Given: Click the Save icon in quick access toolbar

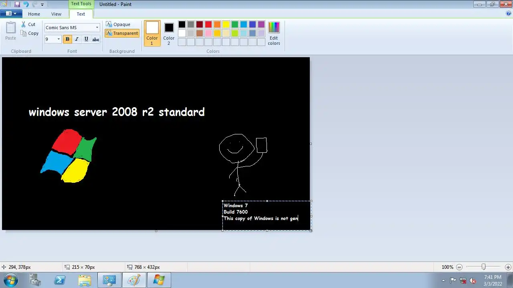Looking at the screenshot, I should (x=17, y=4).
